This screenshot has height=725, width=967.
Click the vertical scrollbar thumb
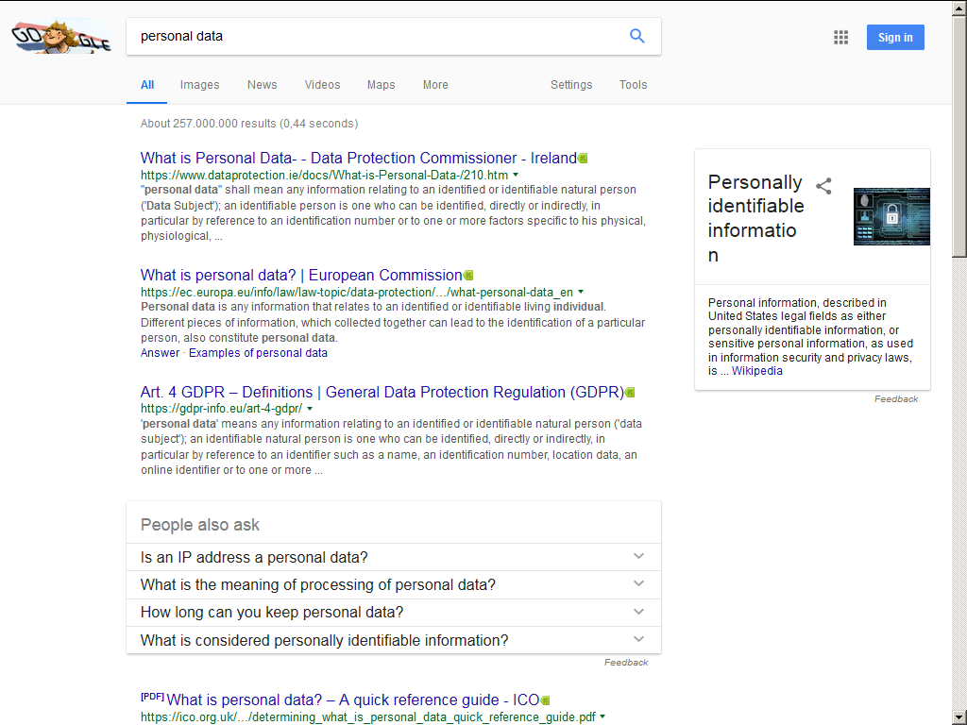coord(959,136)
